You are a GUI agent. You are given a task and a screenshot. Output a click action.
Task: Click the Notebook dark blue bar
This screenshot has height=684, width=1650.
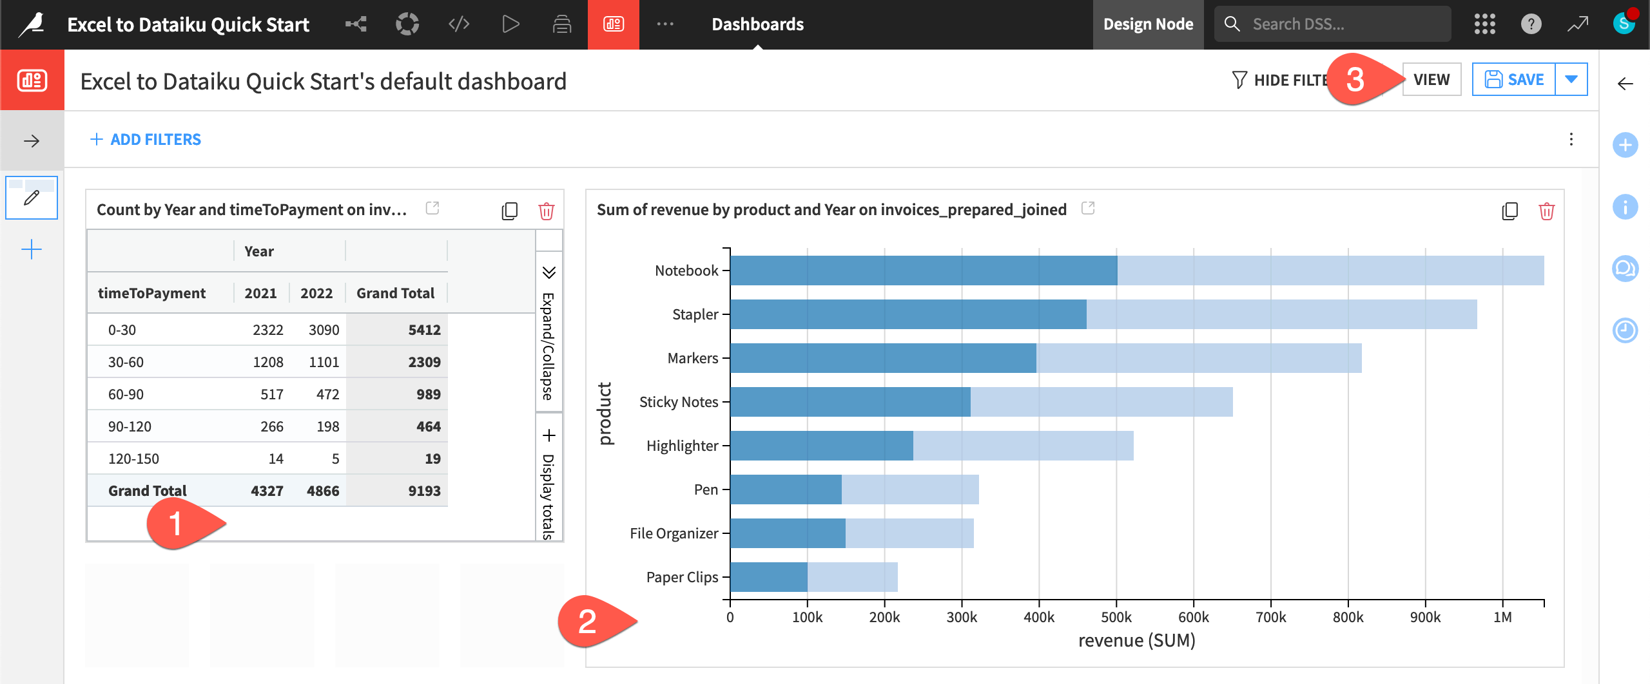924,271
